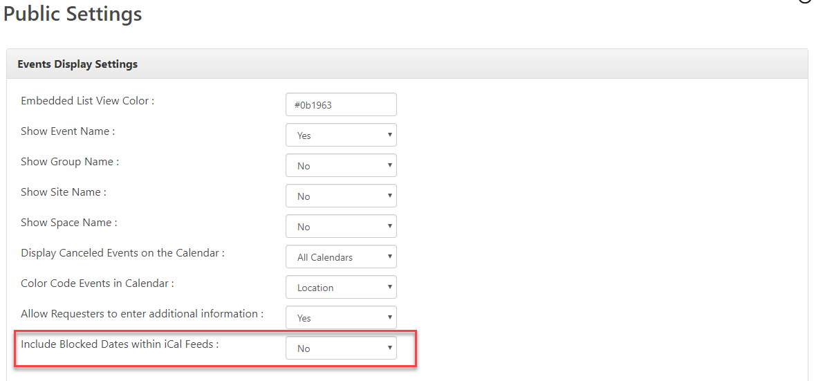Open the Show Site Name dropdown

341,196
